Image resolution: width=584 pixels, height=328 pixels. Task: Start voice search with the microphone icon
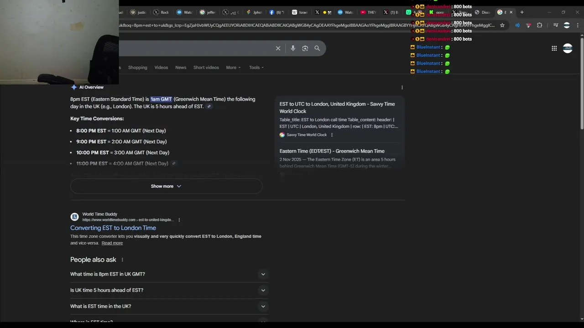coord(293,48)
